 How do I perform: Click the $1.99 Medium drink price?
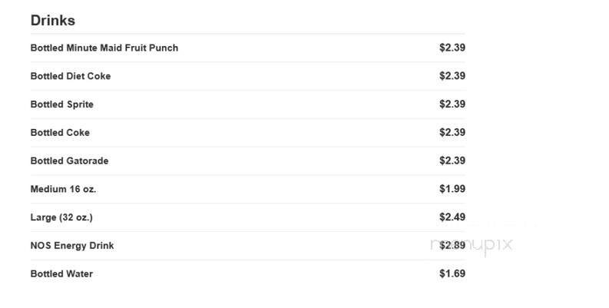click(x=452, y=189)
